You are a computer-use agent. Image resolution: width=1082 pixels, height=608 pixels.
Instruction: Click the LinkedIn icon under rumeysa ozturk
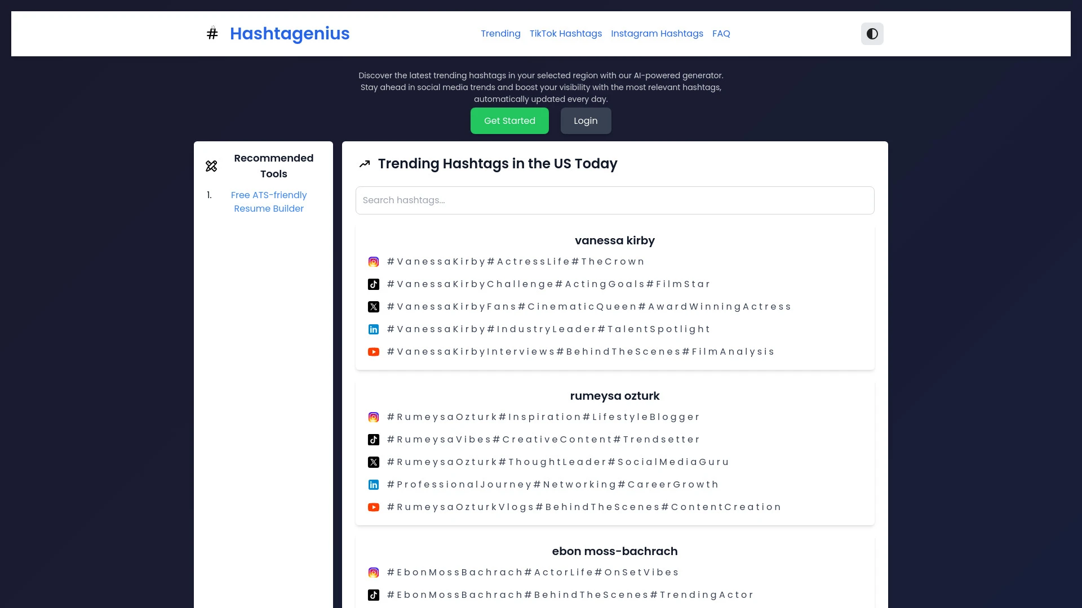374,485
